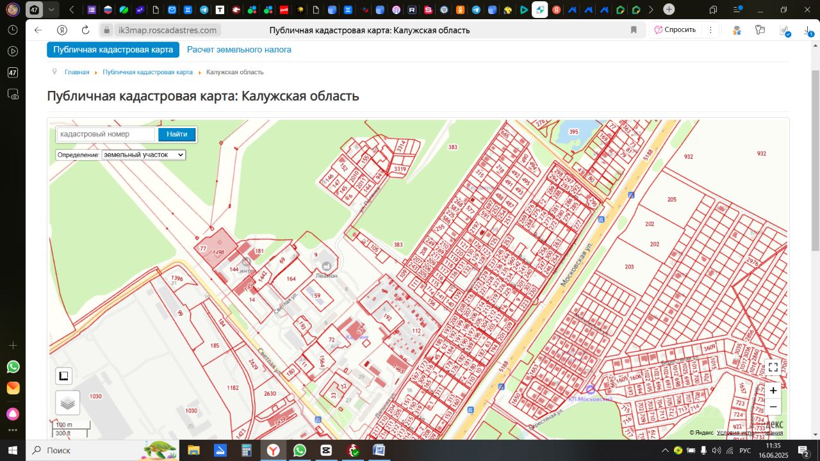Zoom out the map with minus button
820x461 pixels.
[x=773, y=407]
